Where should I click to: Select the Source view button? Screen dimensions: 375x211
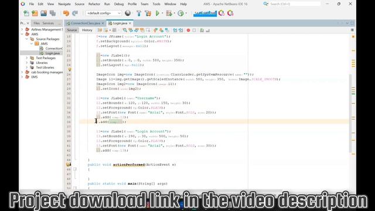coord(72,30)
